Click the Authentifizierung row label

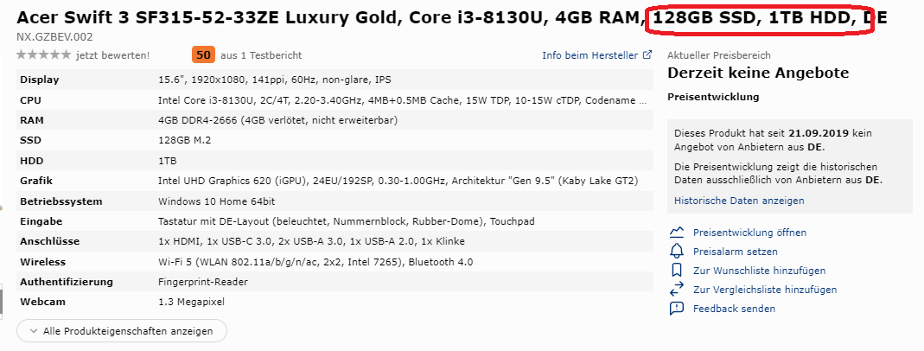point(67,282)
